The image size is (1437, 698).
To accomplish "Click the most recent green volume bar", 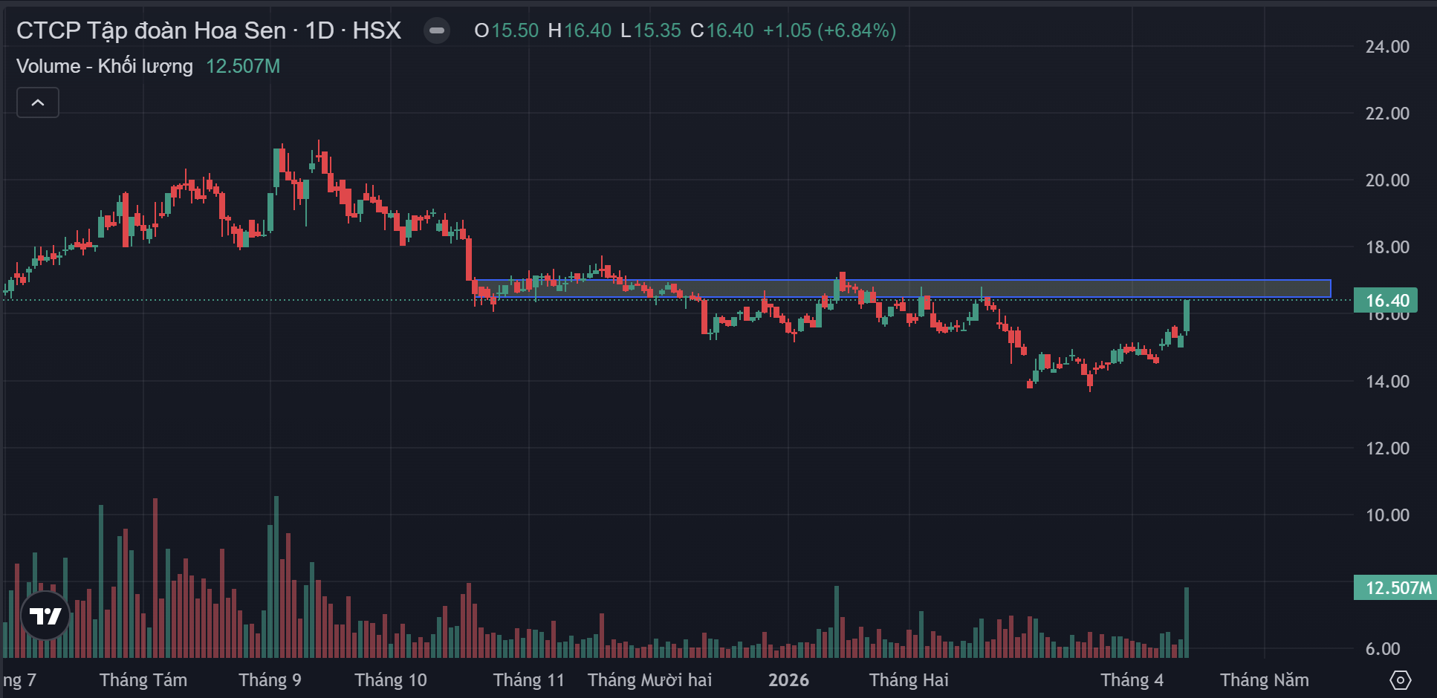I will pos(1187,622).
